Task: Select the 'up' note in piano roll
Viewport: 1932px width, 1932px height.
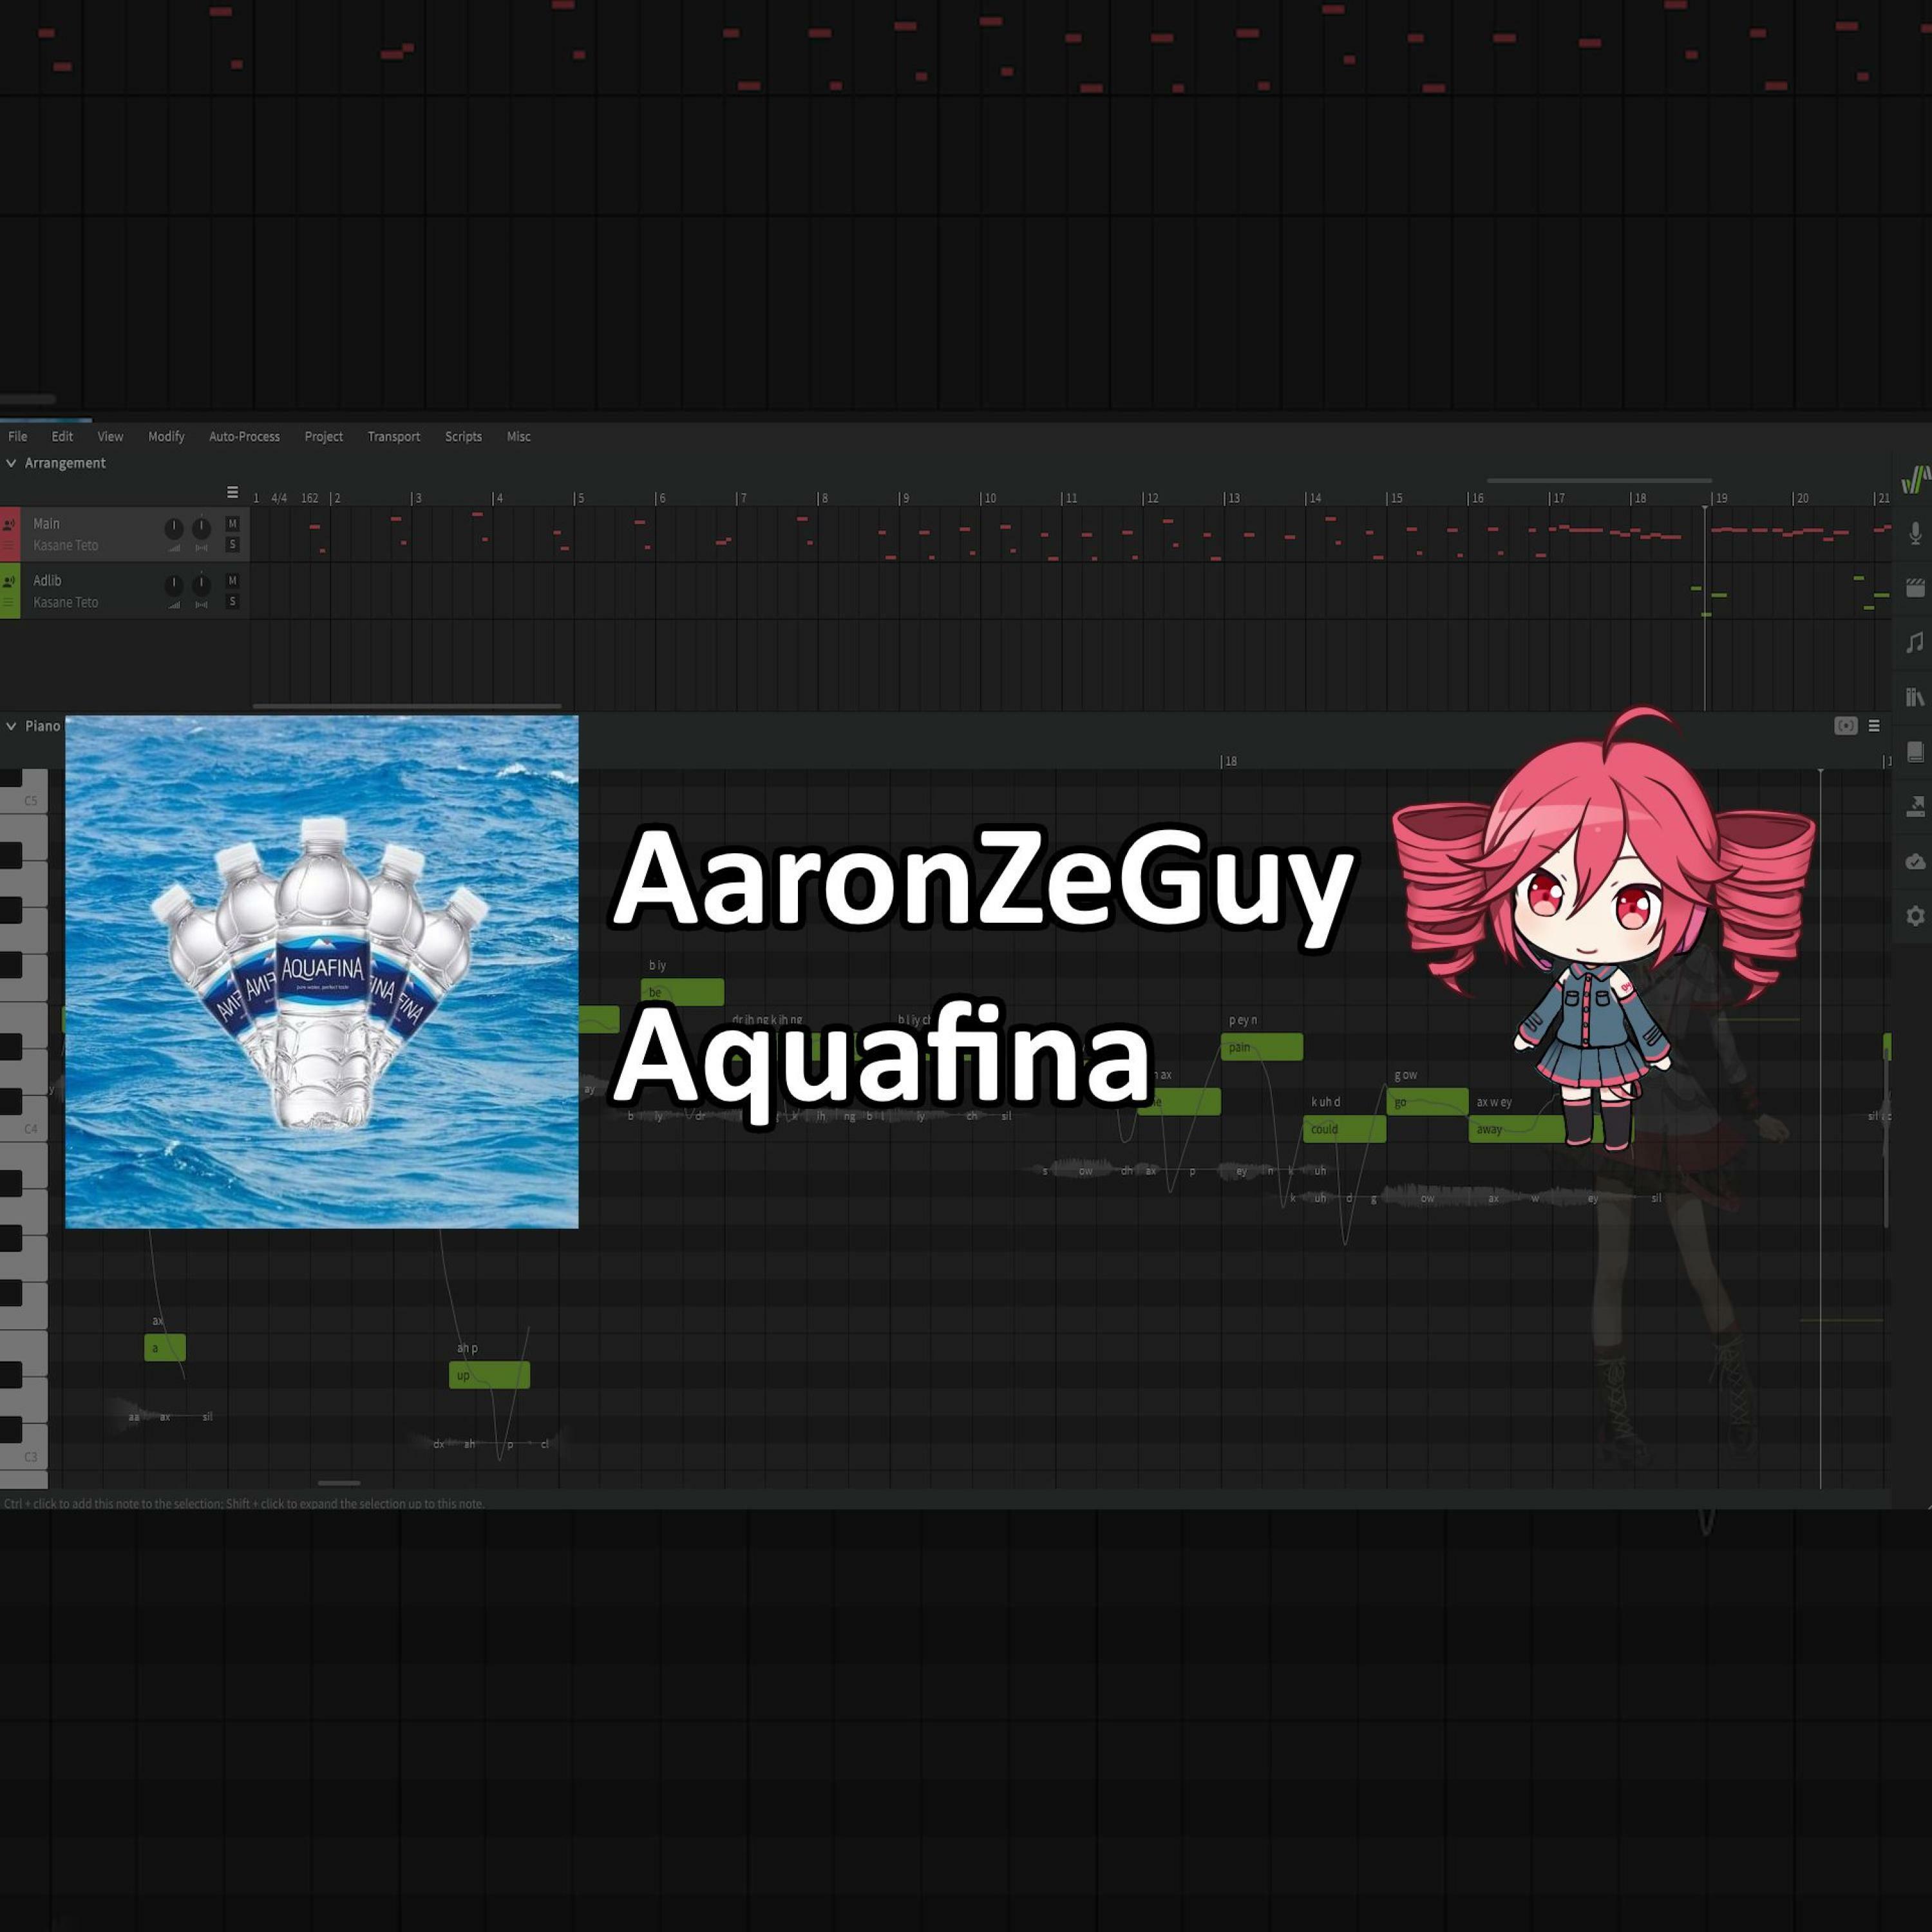Action: point(489,1375)
